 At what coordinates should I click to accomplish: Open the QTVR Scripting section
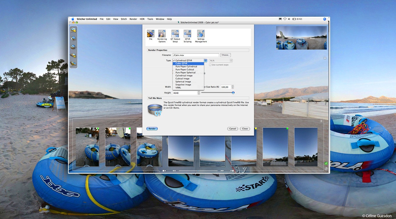187,34
